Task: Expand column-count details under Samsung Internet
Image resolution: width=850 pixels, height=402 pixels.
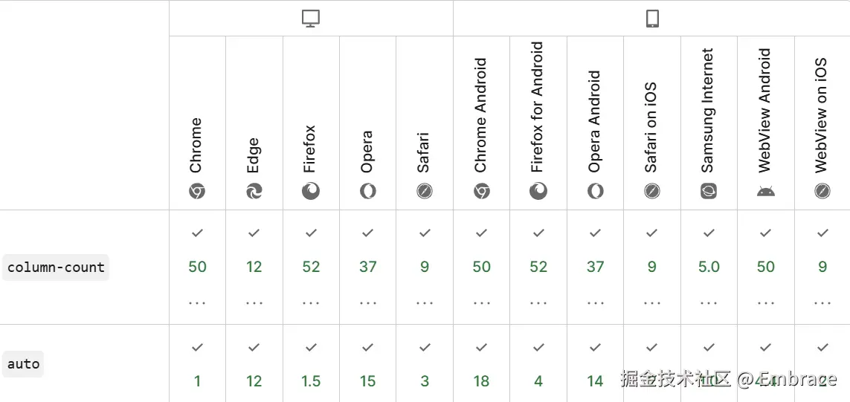Action: click(709, 303)
